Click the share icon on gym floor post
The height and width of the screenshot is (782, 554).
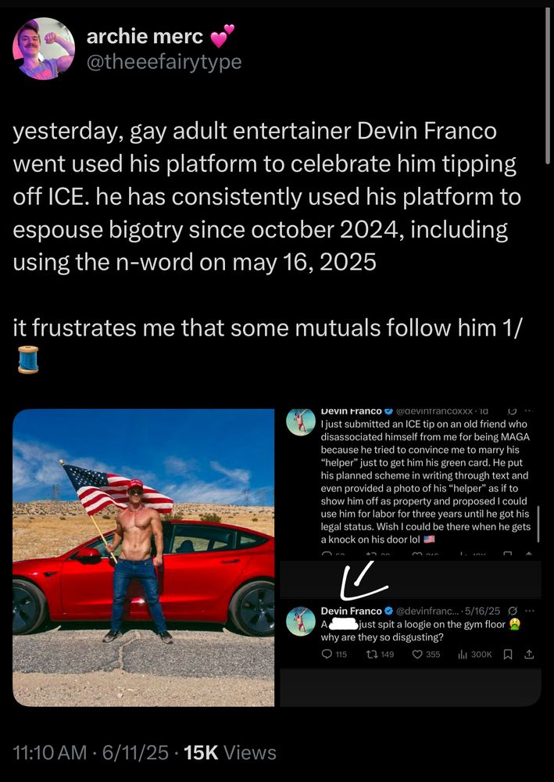click(530, 655)
